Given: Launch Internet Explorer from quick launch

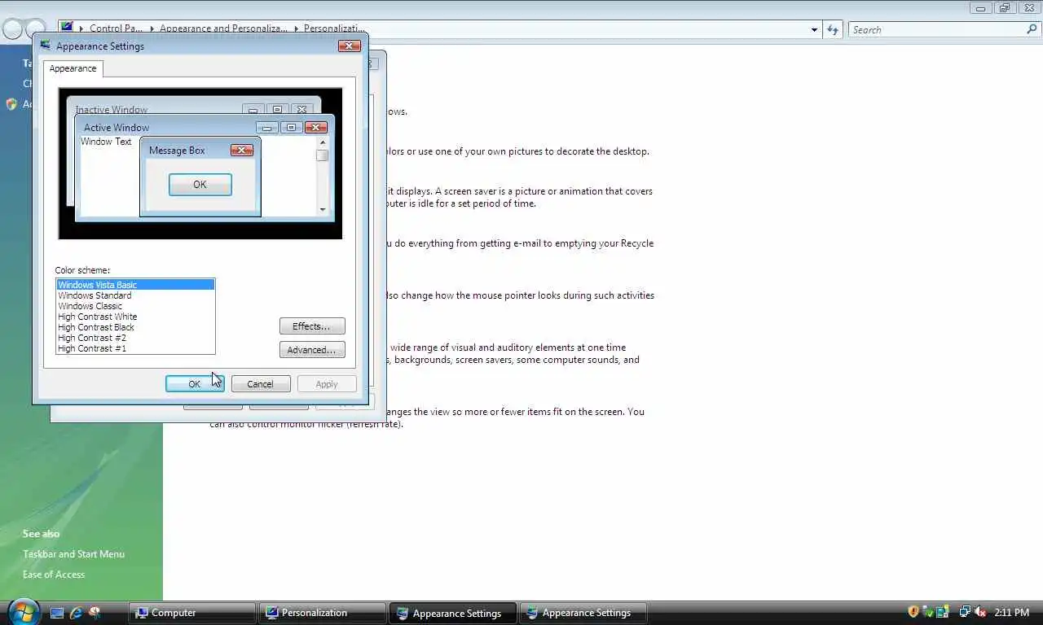Looking at the screenshot, I should (76, 613).
